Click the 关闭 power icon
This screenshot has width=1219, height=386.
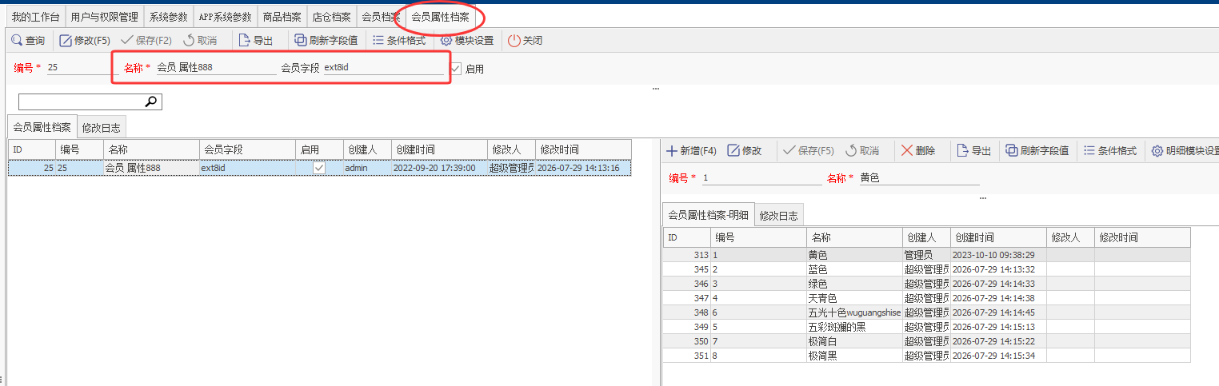514,40
